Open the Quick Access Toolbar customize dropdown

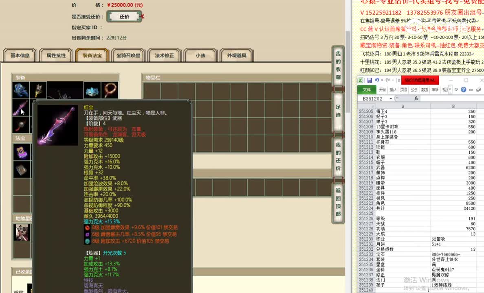point(398,81)
